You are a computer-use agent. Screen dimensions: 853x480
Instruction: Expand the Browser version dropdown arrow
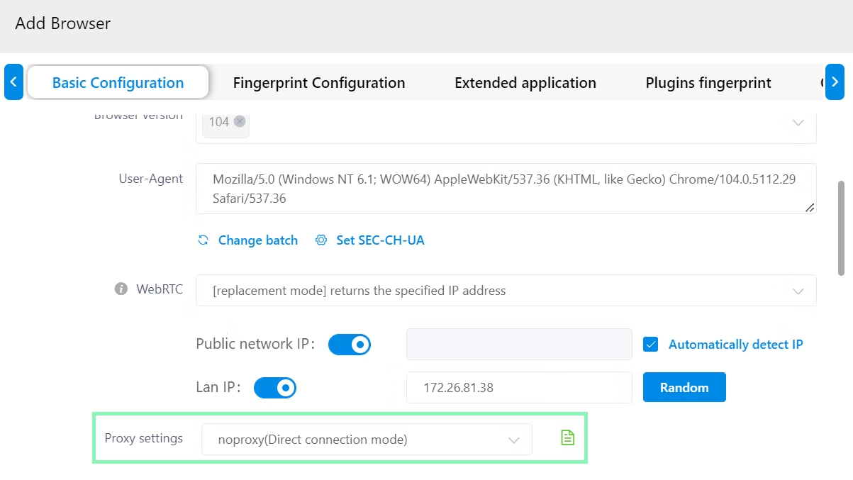[798, 123]
